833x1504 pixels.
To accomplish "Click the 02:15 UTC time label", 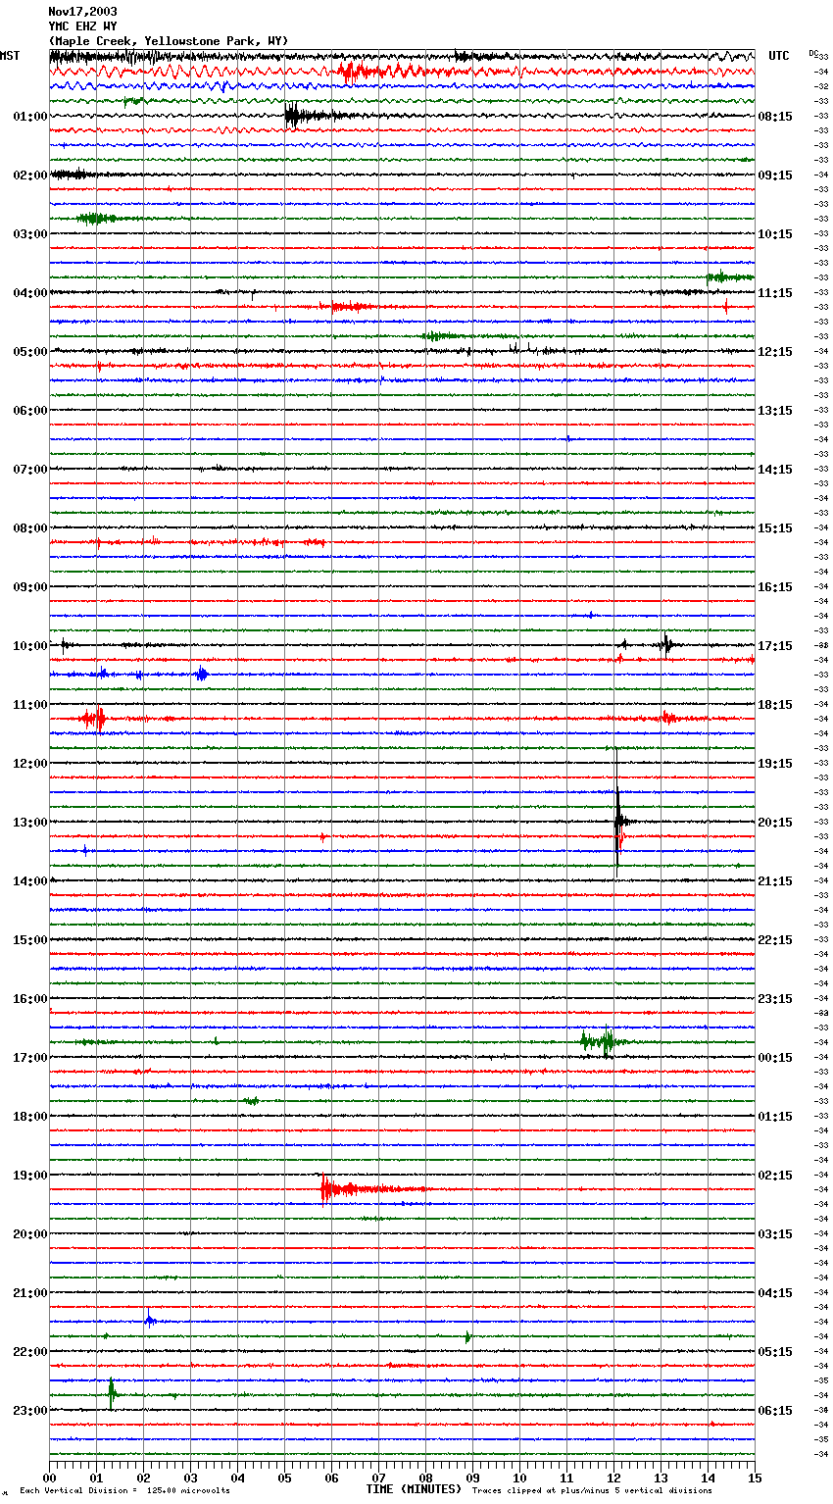I will [775, 1176].
